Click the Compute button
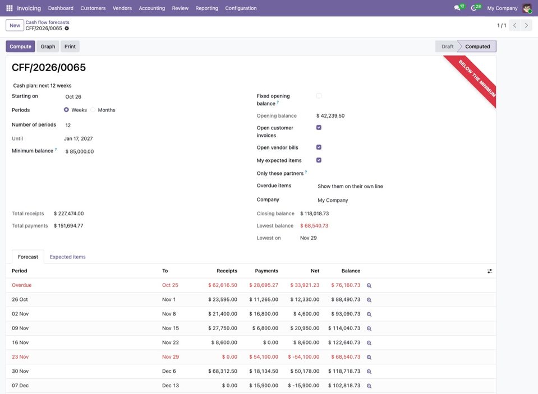538x394 pixels. [x=20, y=47]
